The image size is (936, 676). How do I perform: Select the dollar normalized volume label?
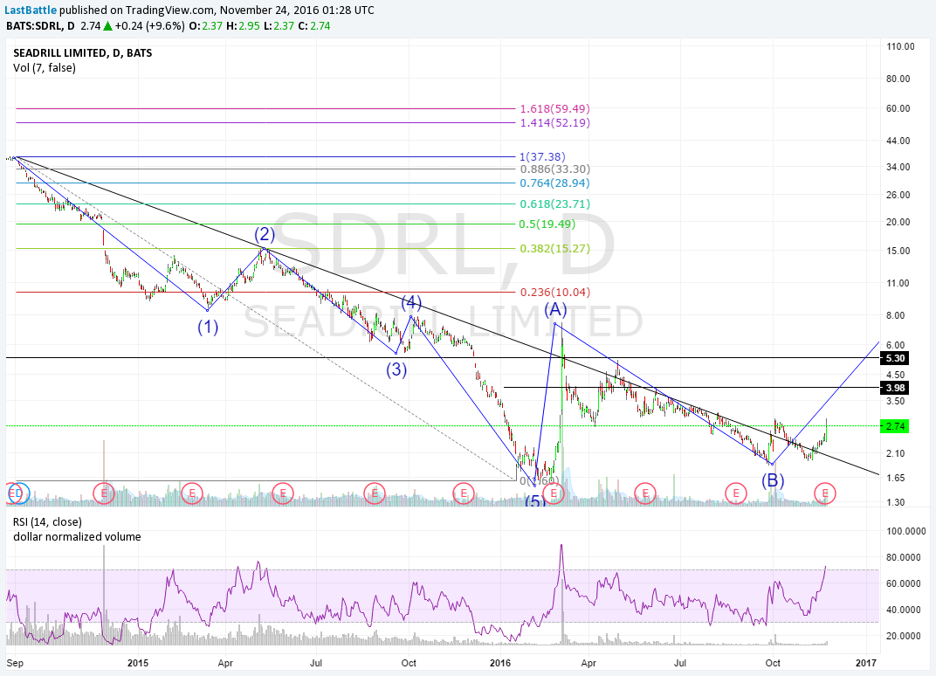pos(77,537)
